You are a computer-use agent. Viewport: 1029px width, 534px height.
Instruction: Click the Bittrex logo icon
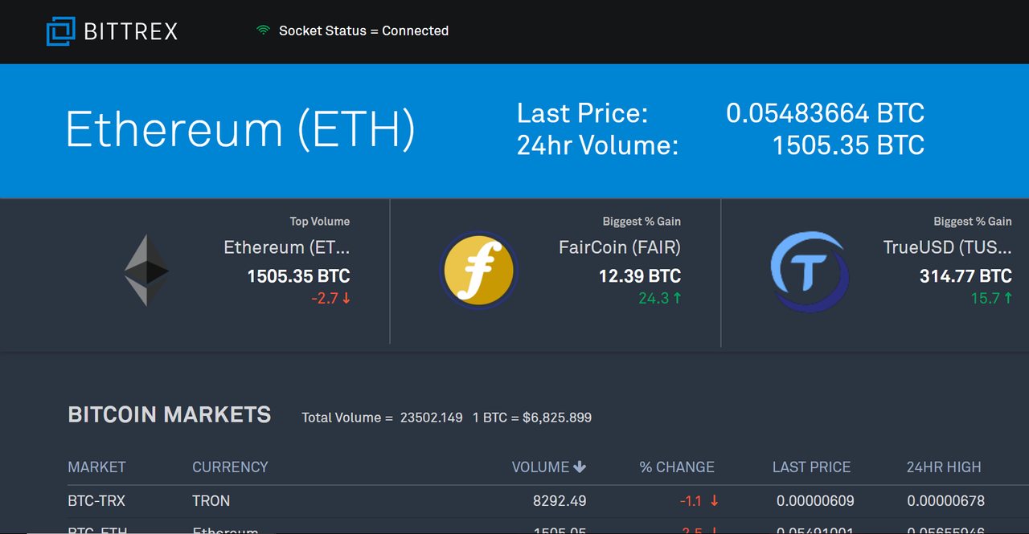[60, 31]
